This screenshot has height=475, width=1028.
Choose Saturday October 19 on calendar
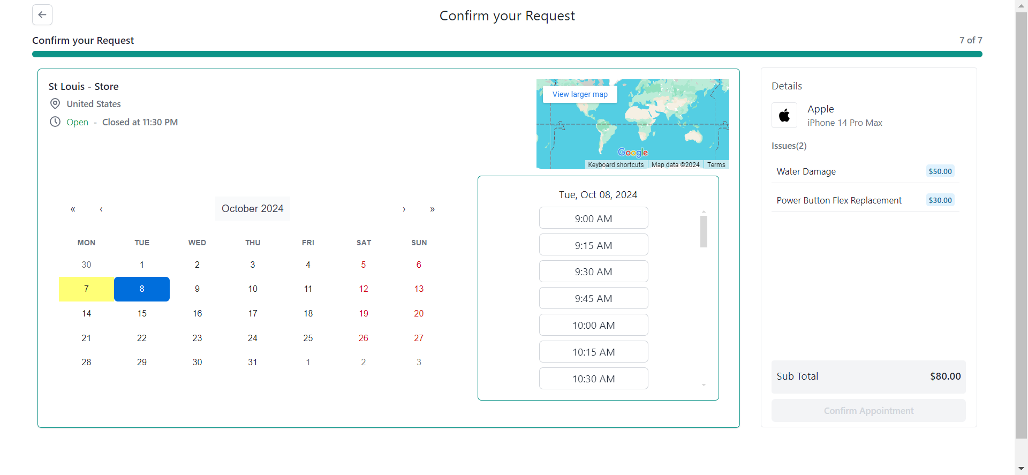(364, 313)
